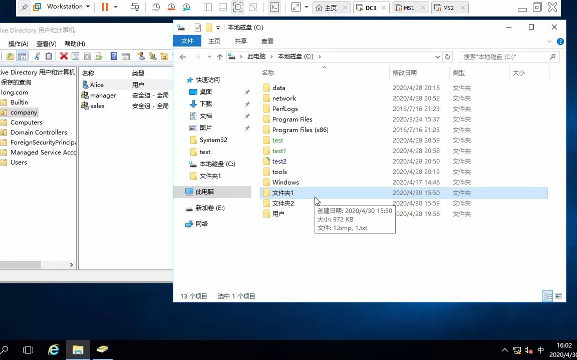Revert to snapshot icon in VMware toolbar
577x360 pixels.
pos(171,7)
